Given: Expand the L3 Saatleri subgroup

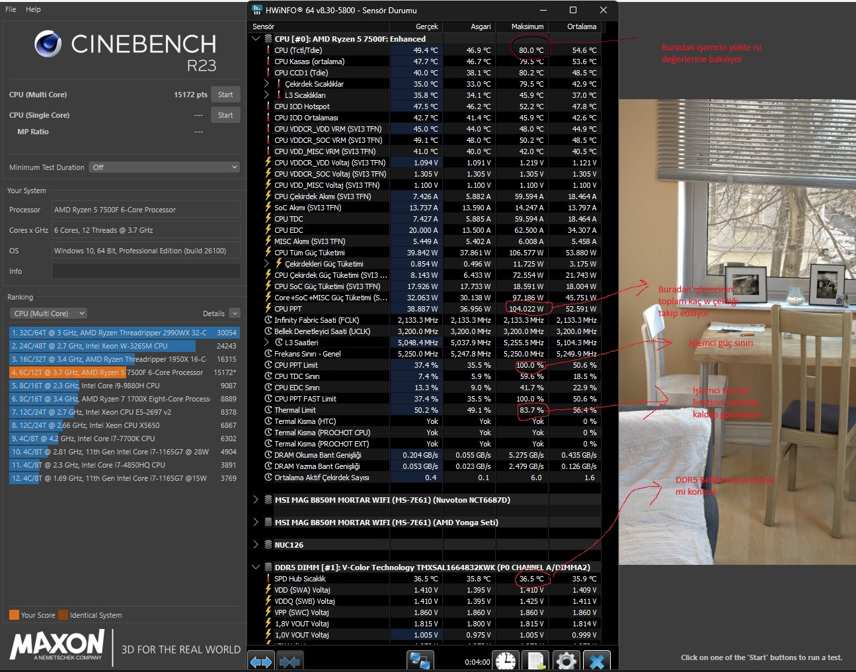Looking at the screenshot, I should coord(266,343).
